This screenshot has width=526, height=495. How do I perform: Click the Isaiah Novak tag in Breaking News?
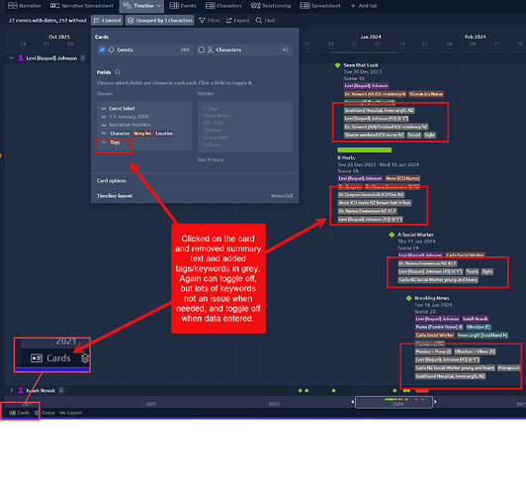tap(476, 319)
